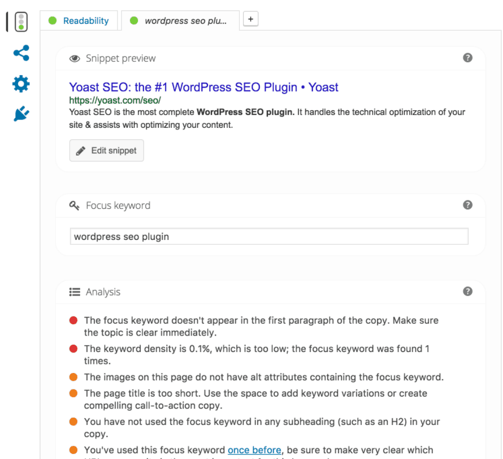Screen dimensions: 503x459
Task: Click the snippet meta description text
Action: pos(267,118)
